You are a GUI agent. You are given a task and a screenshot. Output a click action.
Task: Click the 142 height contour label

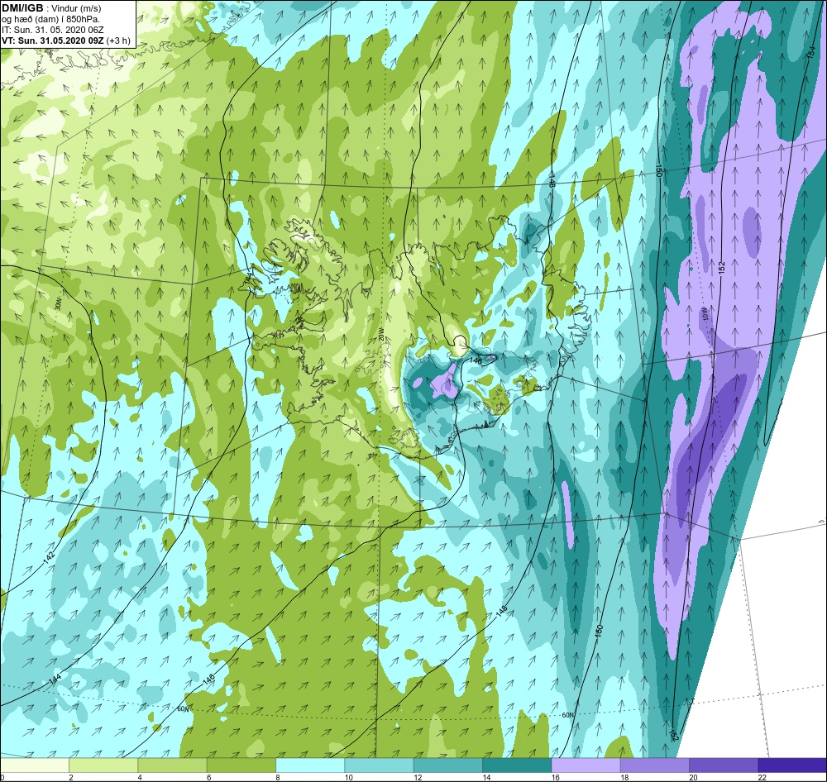[x=50, y=559]
